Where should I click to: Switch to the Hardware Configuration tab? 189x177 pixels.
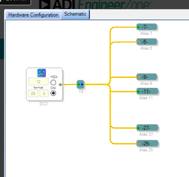click(33, 15)
